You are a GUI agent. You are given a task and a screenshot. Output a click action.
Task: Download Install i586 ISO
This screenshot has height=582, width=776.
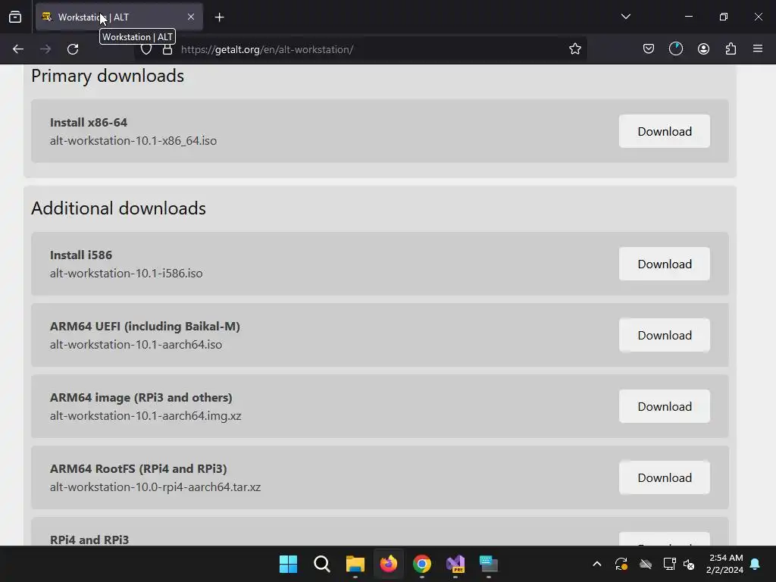[x=664, y=264]
